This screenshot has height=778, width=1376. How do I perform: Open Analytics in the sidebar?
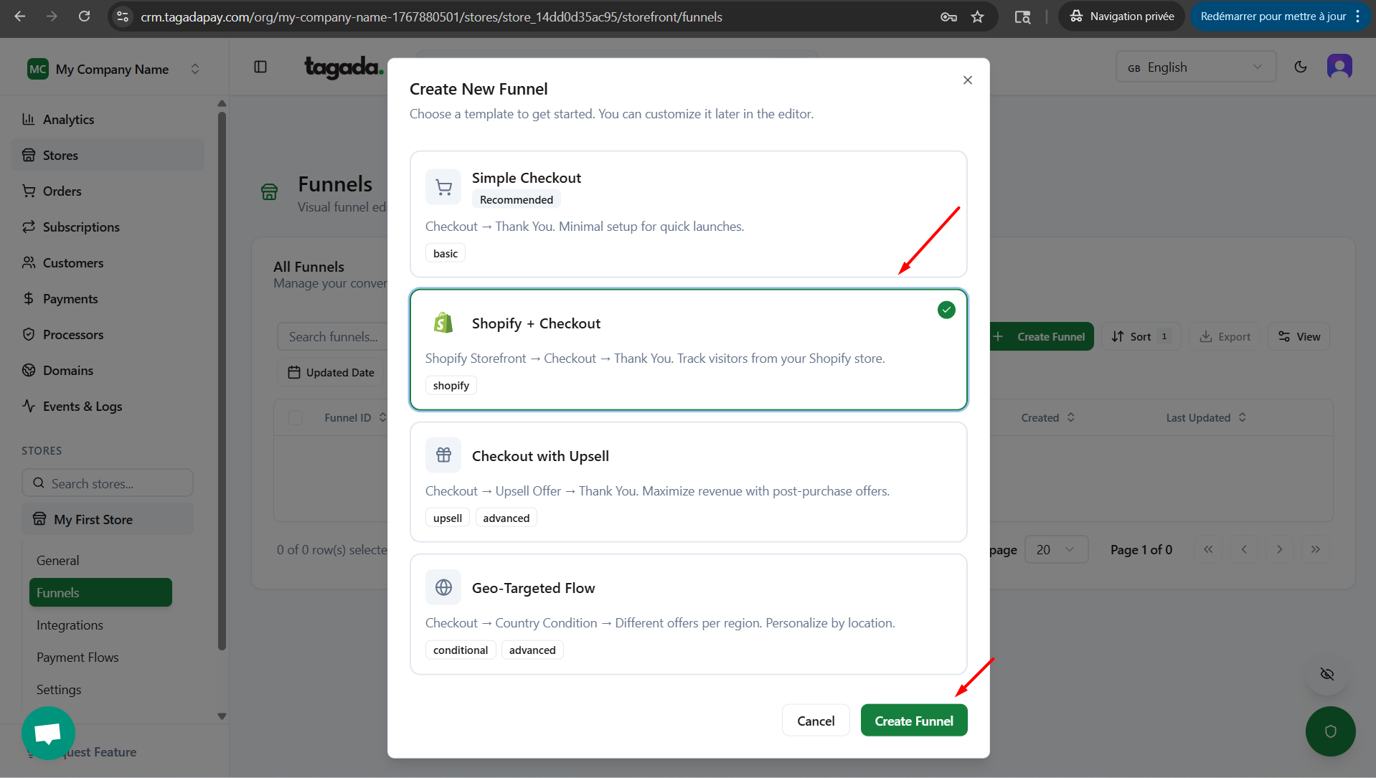[x=68, y=120]
